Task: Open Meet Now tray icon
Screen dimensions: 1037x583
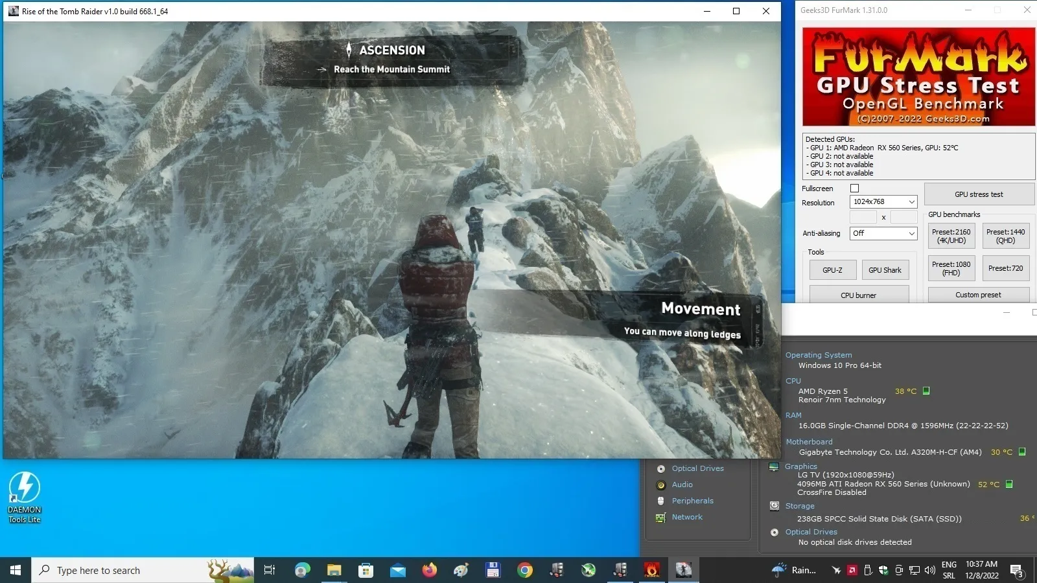Action: tap(899, 570)
